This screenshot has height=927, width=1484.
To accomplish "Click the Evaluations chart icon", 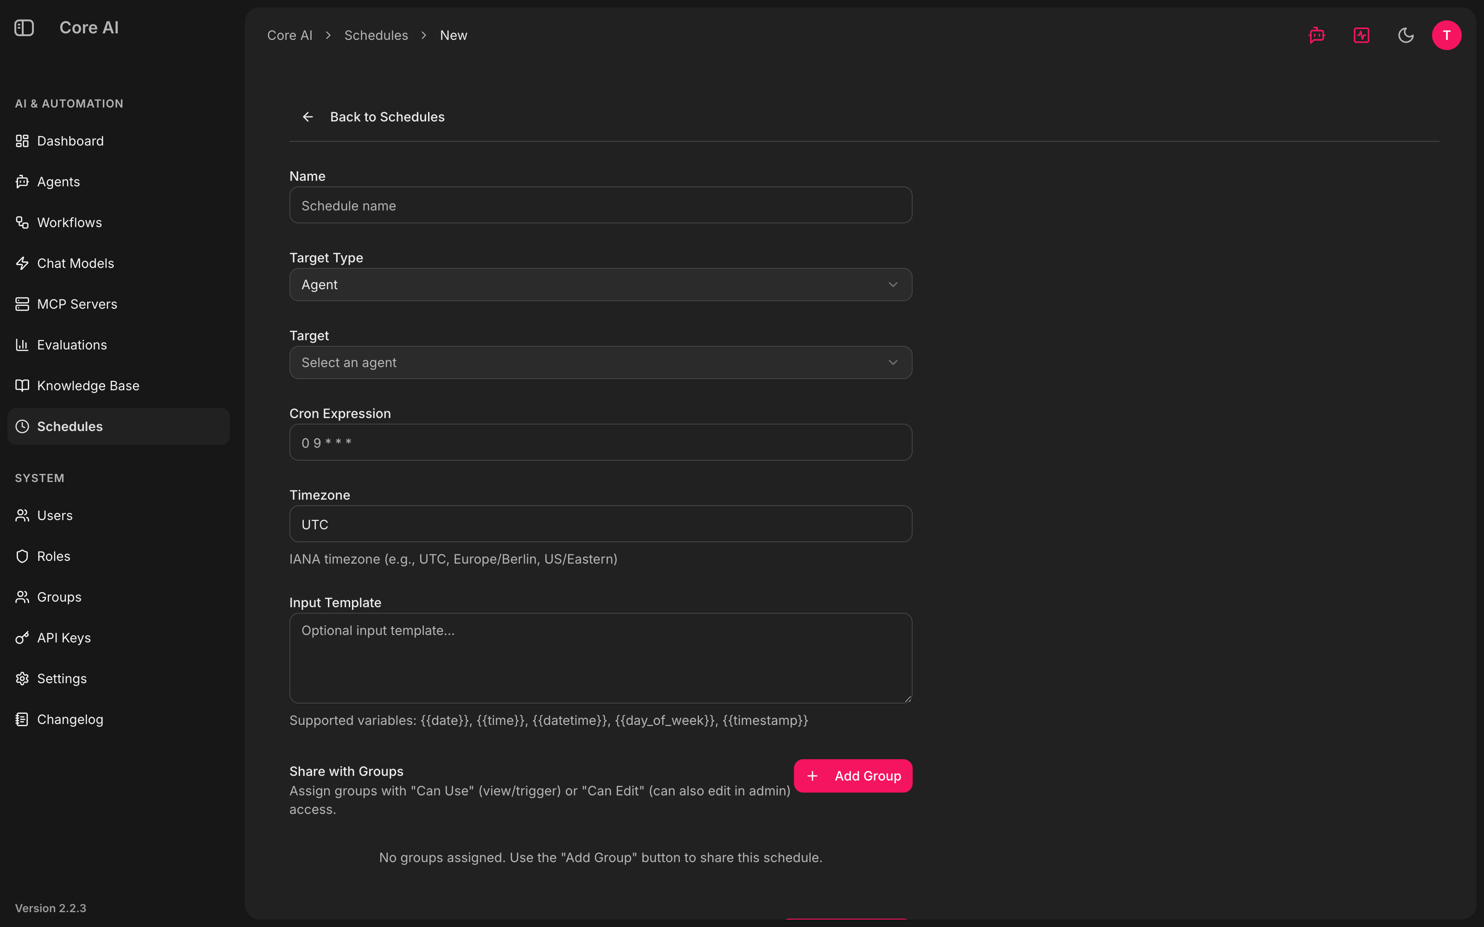I will click(22, 344).
